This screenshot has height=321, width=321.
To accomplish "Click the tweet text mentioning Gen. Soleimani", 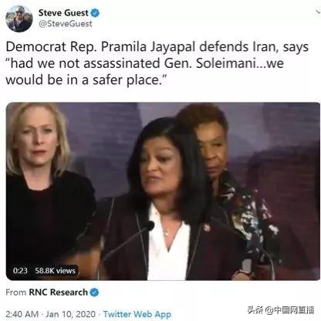I will point(157,63).
